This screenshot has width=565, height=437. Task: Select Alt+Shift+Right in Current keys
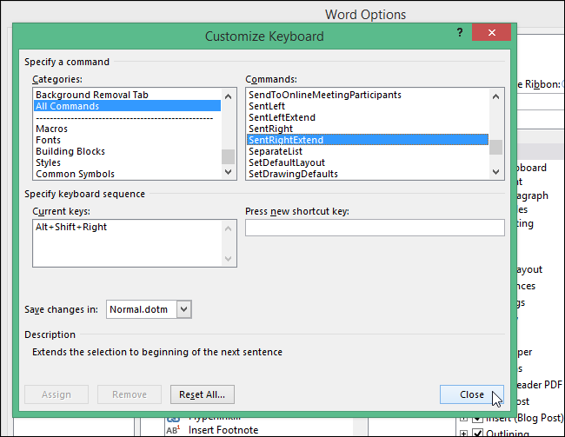click(70, 228)
